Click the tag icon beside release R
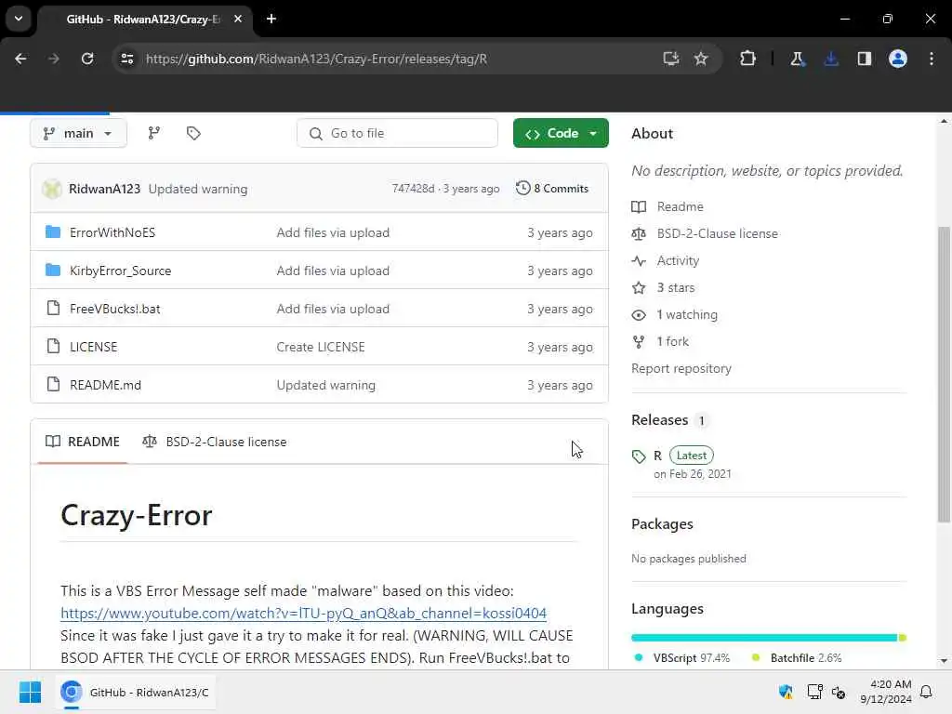The image size is (952, 714). (x=639, y=456)
